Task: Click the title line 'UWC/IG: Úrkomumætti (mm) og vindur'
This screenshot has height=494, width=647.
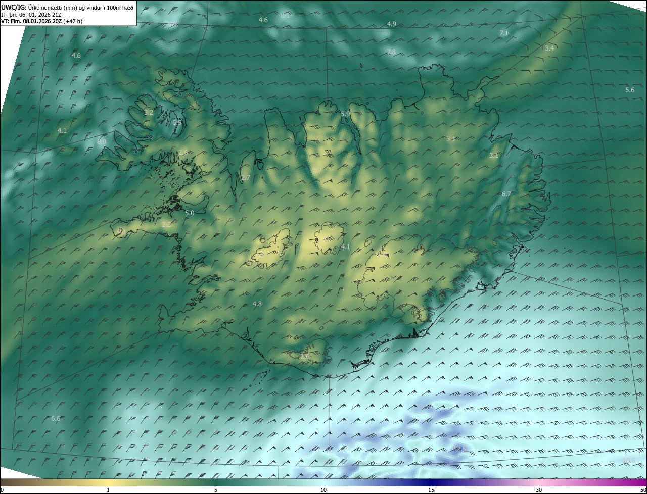Action: click(67, 8)
